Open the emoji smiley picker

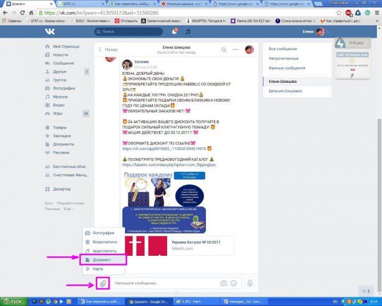[x=234, y=283]
